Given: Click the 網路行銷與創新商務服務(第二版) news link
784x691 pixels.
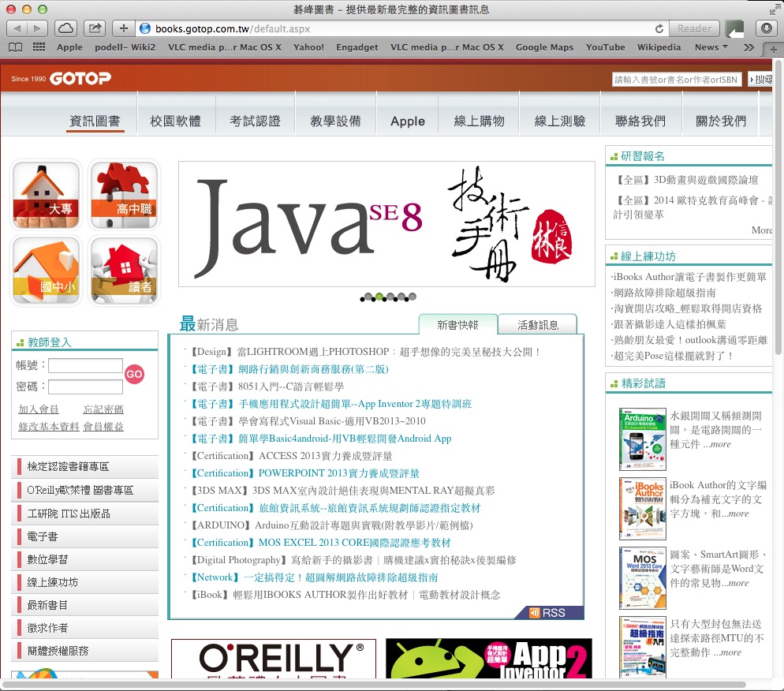Looking at the screenshot, I should coord(313,369).
